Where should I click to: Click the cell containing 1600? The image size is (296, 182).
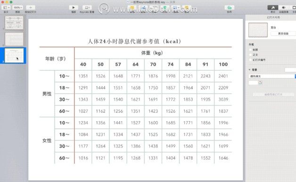153,123
